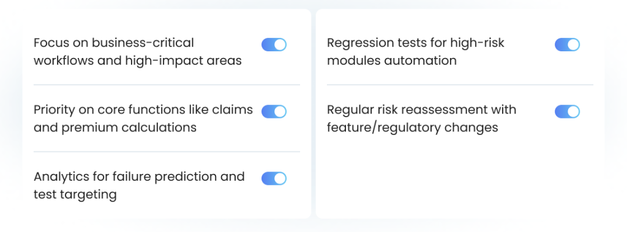627x232 pixels.
Task: Click 'Regular risk reassessment with feature/regulatory changes' text
Action: coord(421,118)
